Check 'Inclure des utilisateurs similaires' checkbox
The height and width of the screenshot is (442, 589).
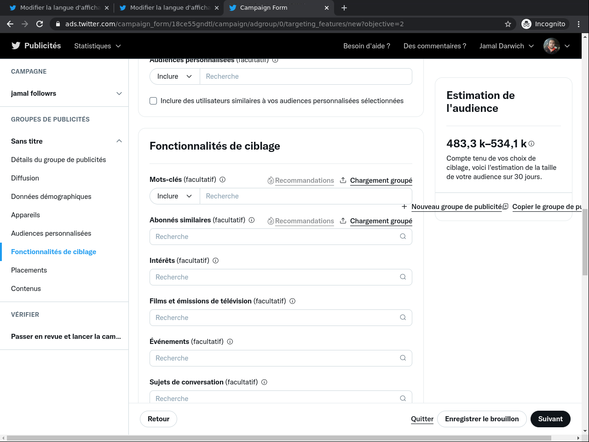[x=153, y=101]
